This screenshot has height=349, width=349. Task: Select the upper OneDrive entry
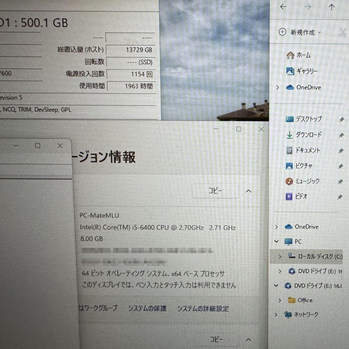[x=303, y=87]
